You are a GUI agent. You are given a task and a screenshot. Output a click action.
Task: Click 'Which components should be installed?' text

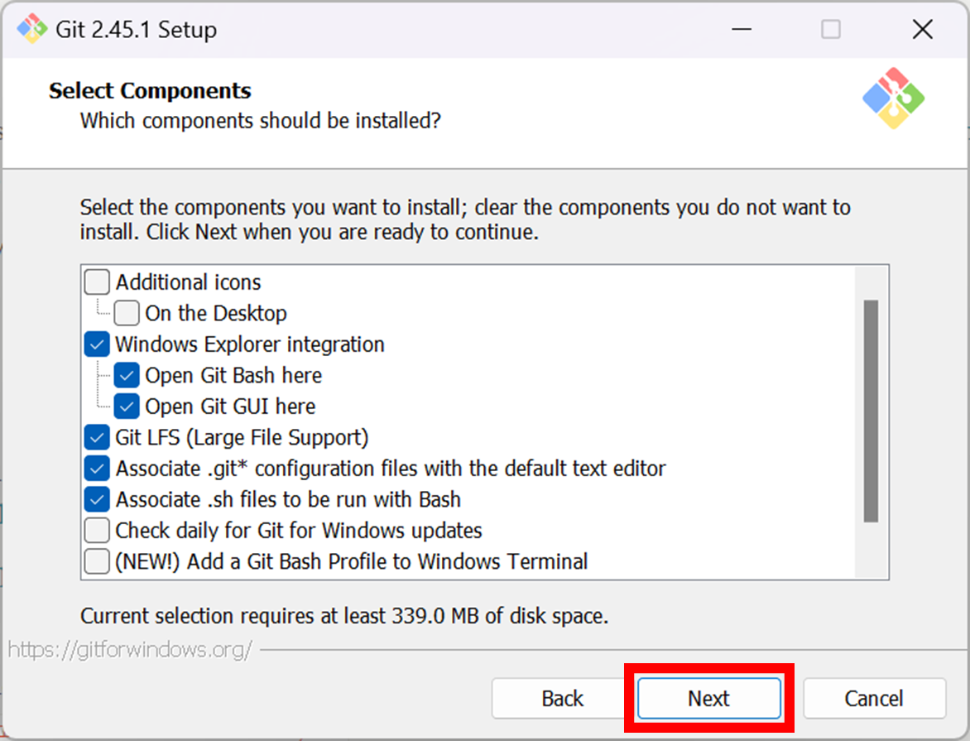click(261, 120)
